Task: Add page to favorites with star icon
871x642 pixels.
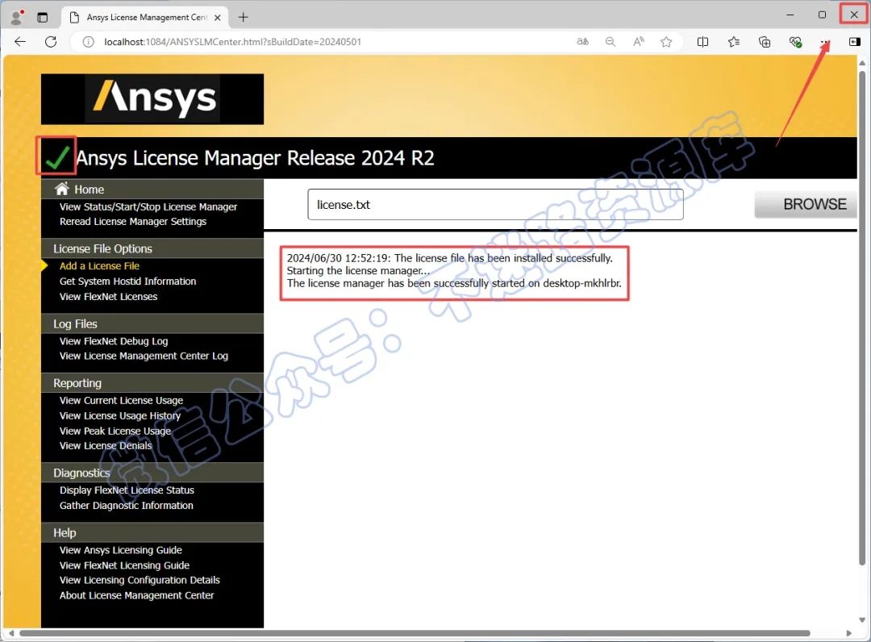Action: point(667,42)
